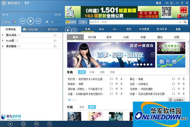This screenshot has width=190, height=127.
Task: Open the 飙升榜 chart banner
Action: (x=171, y=61)
